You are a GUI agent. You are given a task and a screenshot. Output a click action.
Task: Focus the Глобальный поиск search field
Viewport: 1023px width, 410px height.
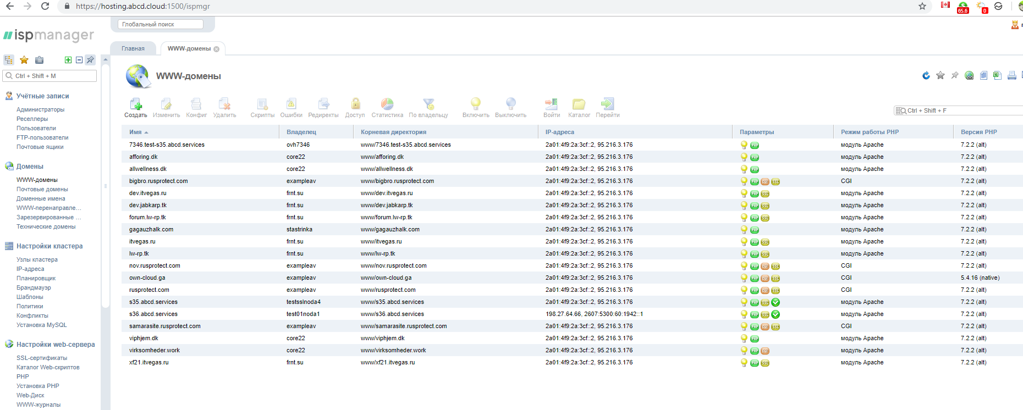tap(160, 24)
